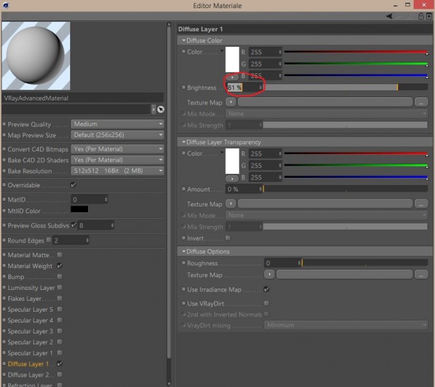435x387 pixels.
Task: Open the Preview Quality dropdown
Action: click(x=118, y=124)
